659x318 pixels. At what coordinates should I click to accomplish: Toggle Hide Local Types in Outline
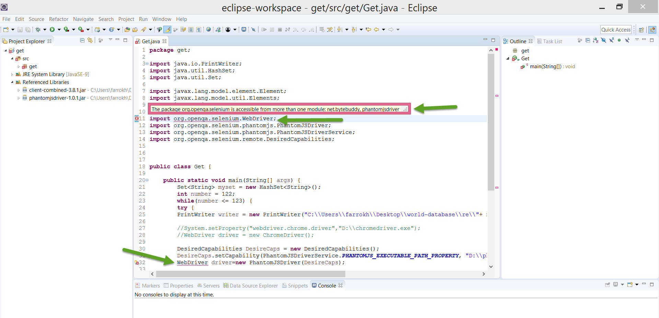point(627,40)
